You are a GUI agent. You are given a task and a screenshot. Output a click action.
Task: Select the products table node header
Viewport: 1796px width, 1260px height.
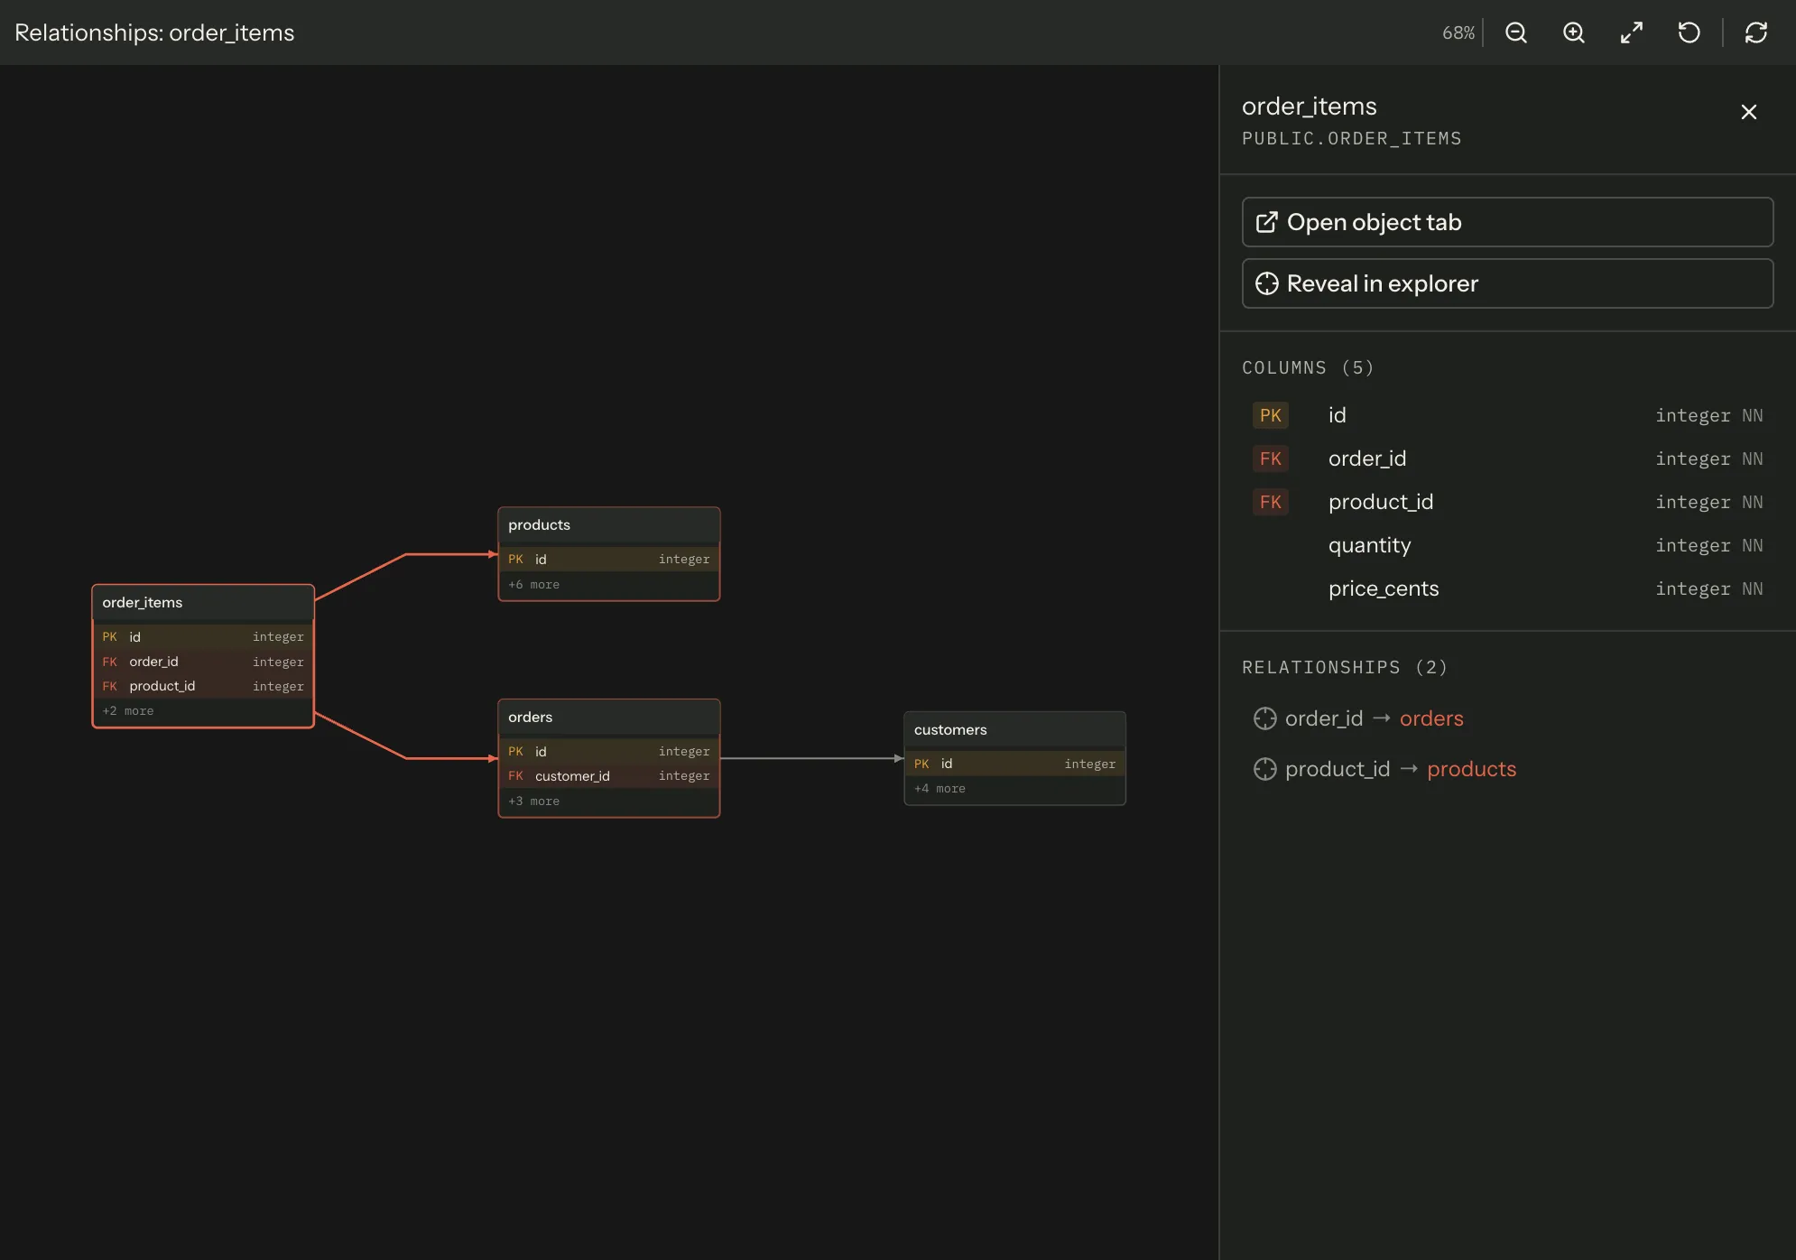tap(609, 525)
